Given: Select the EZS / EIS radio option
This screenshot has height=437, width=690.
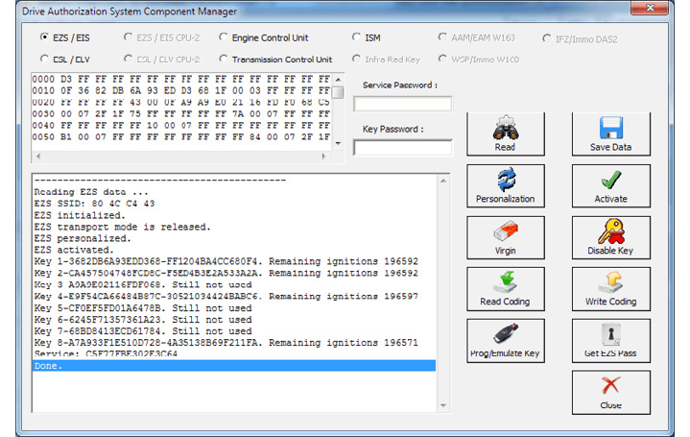Looking at the screenshot, I should [x=45, y=37].
